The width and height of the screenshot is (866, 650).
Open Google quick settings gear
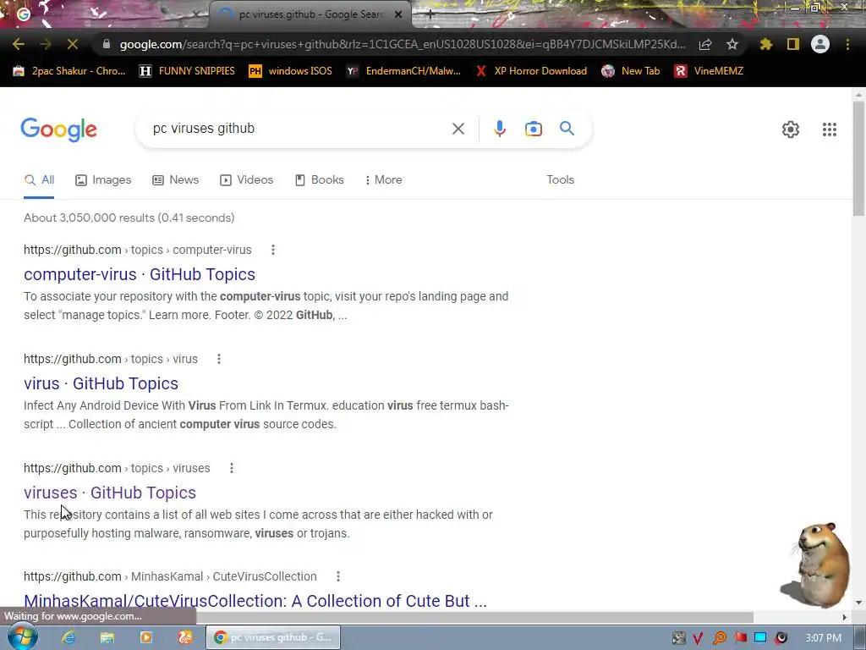click(791, 129)
